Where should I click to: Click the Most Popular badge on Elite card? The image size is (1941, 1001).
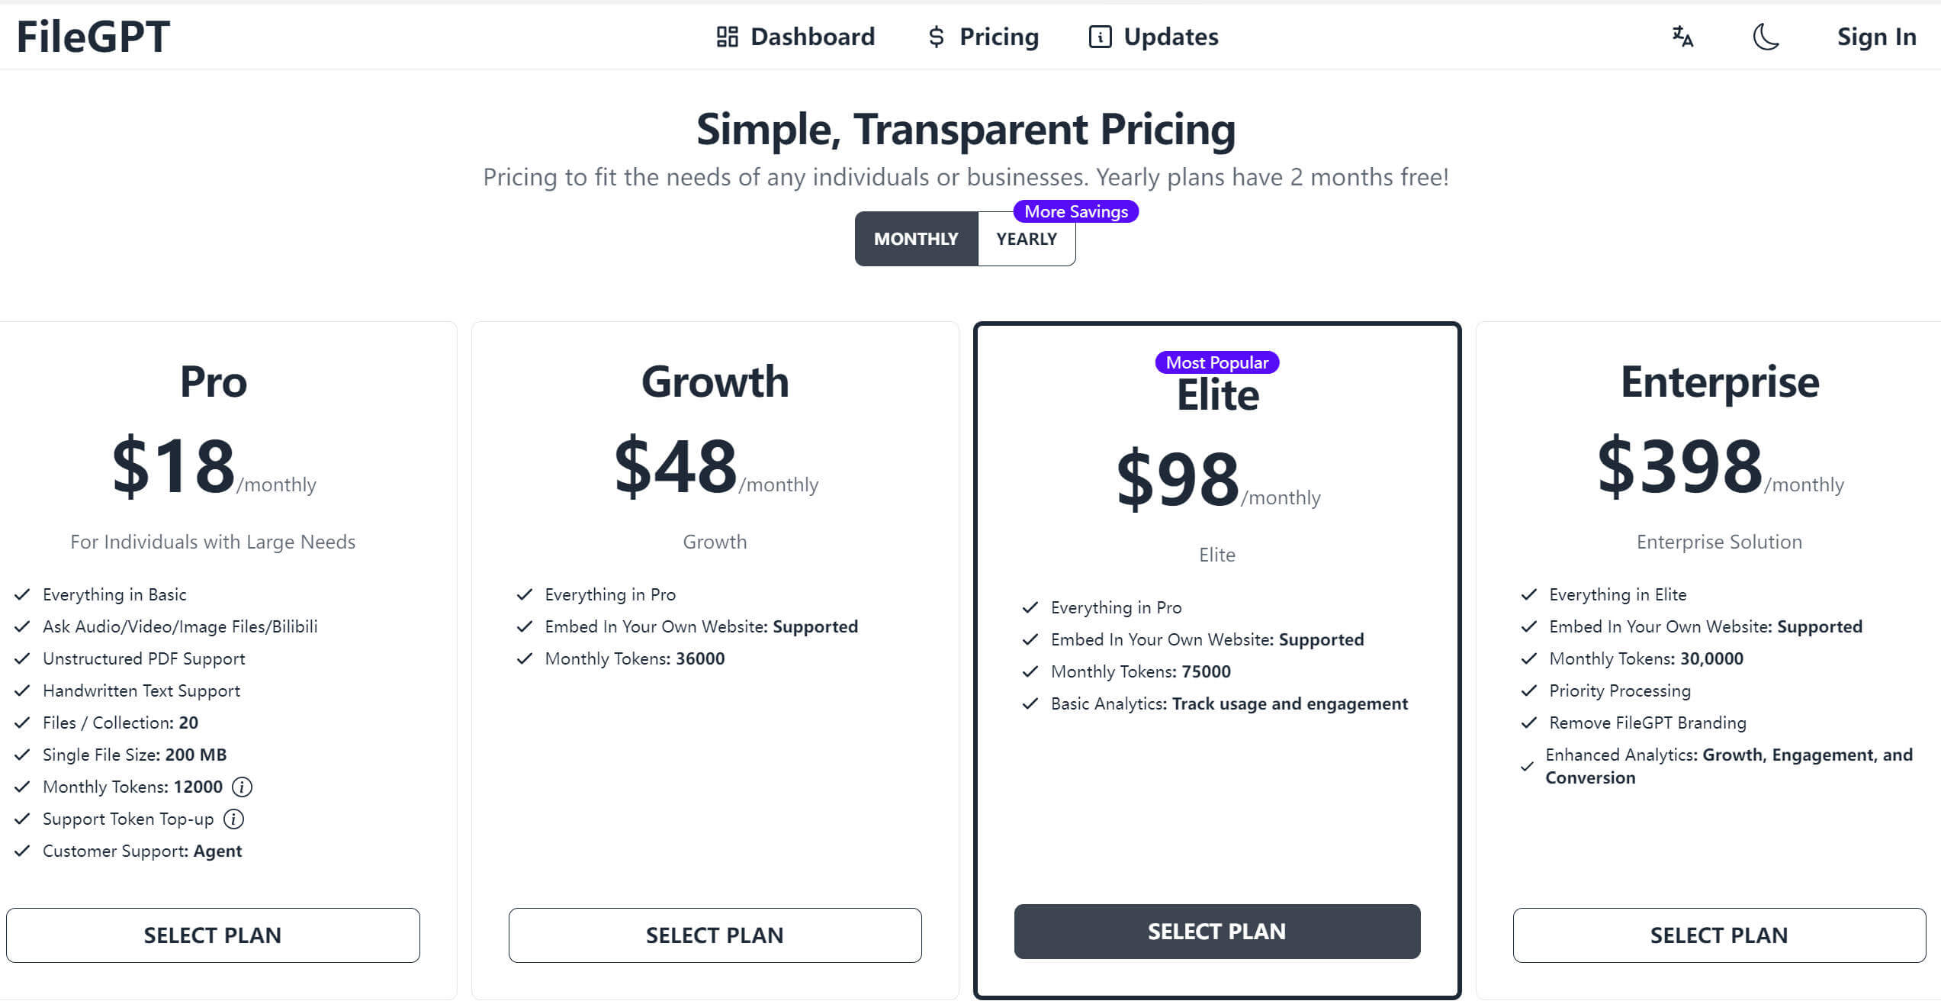(1216, 362)
